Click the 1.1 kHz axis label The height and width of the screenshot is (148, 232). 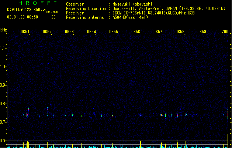[3, 48]
